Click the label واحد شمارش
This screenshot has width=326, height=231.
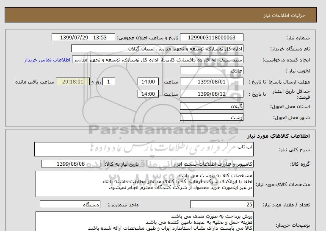[123, 205]
